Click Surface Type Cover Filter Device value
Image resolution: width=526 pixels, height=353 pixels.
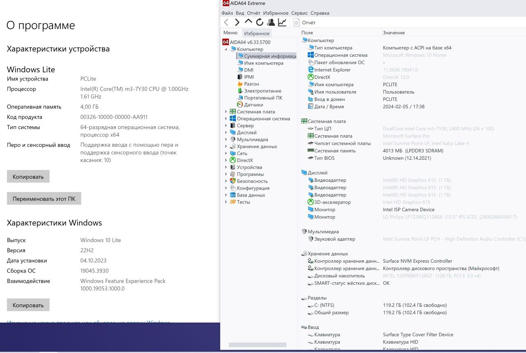(418, 335)
